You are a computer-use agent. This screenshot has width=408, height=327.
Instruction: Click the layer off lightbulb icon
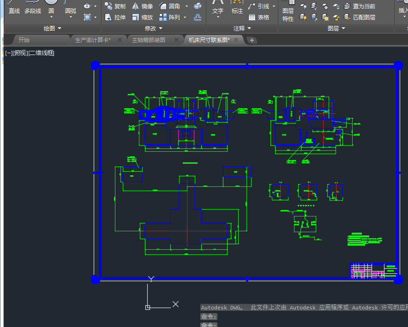(x=303, y=6)
